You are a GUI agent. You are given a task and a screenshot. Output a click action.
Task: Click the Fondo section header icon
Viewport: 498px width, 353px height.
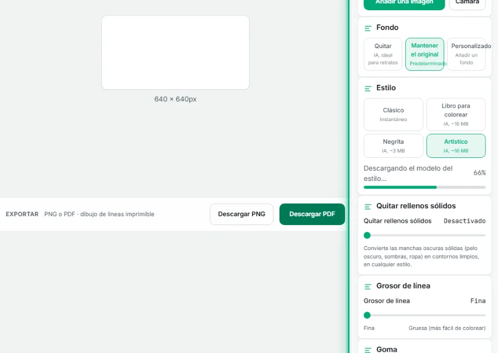[x=368, y=28]
